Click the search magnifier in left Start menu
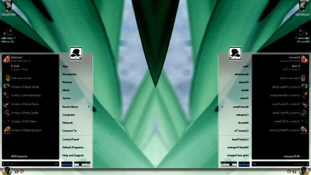 pyautogui.click(x=56, y=164)
